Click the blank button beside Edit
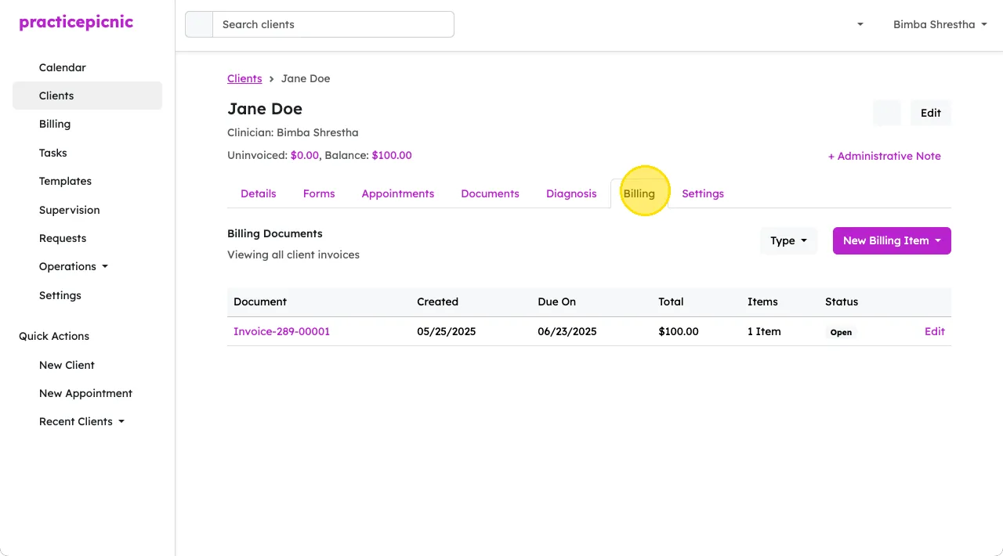1003x556 pixels. [887, 113]
